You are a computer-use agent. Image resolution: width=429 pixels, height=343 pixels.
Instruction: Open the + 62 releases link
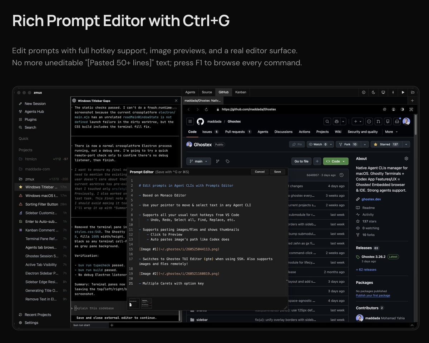366,269
